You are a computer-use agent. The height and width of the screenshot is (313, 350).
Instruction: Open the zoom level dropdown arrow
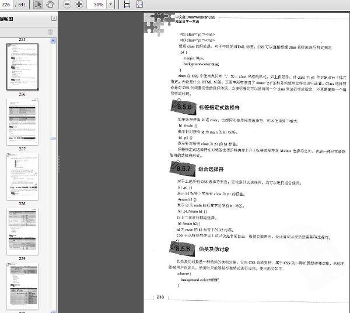[x=111, y=4]
